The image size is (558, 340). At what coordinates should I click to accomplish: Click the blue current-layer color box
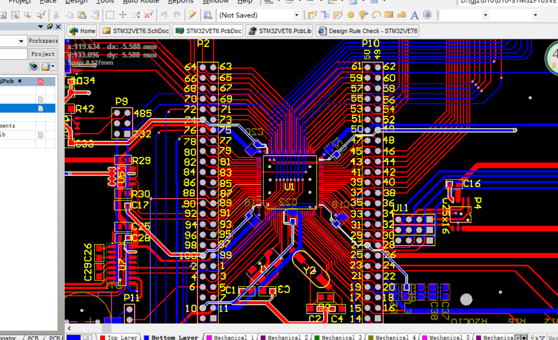tap(73, 337)
